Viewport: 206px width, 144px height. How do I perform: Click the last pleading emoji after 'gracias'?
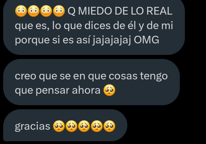[x=109, y=126]
